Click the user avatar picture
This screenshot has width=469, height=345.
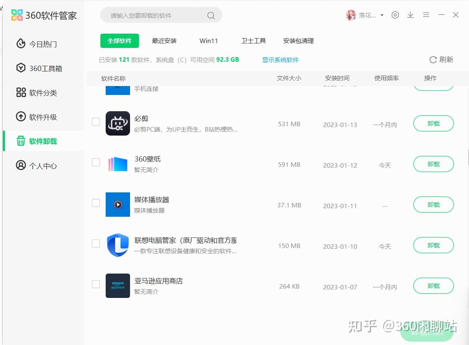tap(351, 15)
